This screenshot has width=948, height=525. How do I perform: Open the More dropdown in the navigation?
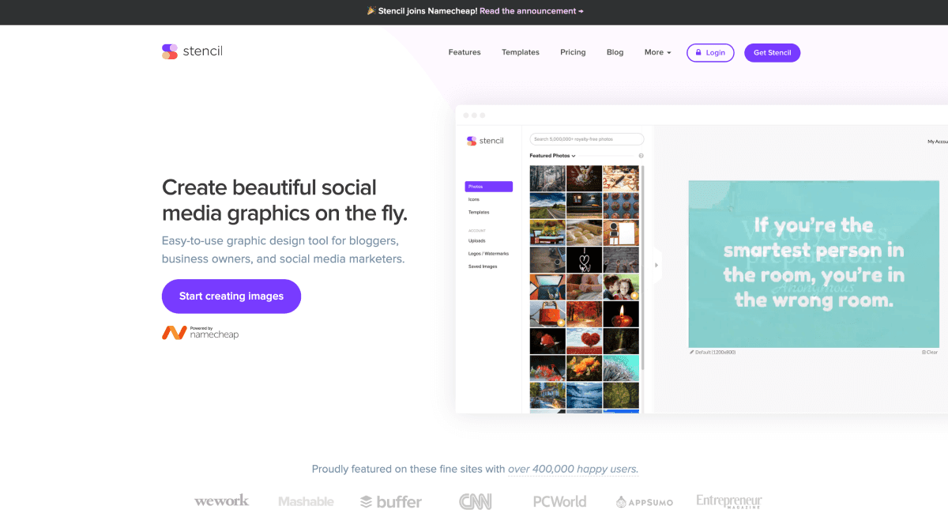pyautogui.click(x=657, y=52)
